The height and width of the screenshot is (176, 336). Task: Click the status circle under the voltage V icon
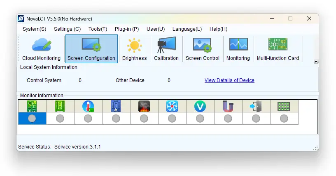(200, 118)
